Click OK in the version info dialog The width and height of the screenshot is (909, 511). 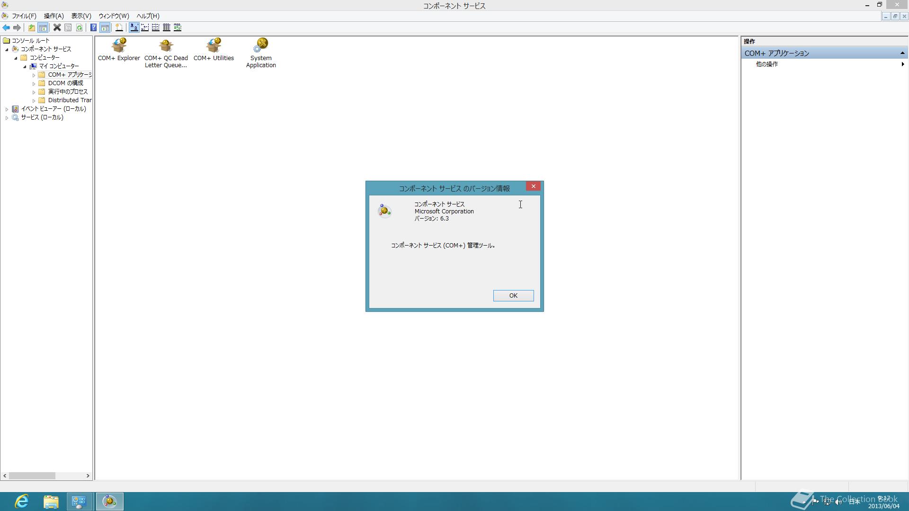coord(513,295)
